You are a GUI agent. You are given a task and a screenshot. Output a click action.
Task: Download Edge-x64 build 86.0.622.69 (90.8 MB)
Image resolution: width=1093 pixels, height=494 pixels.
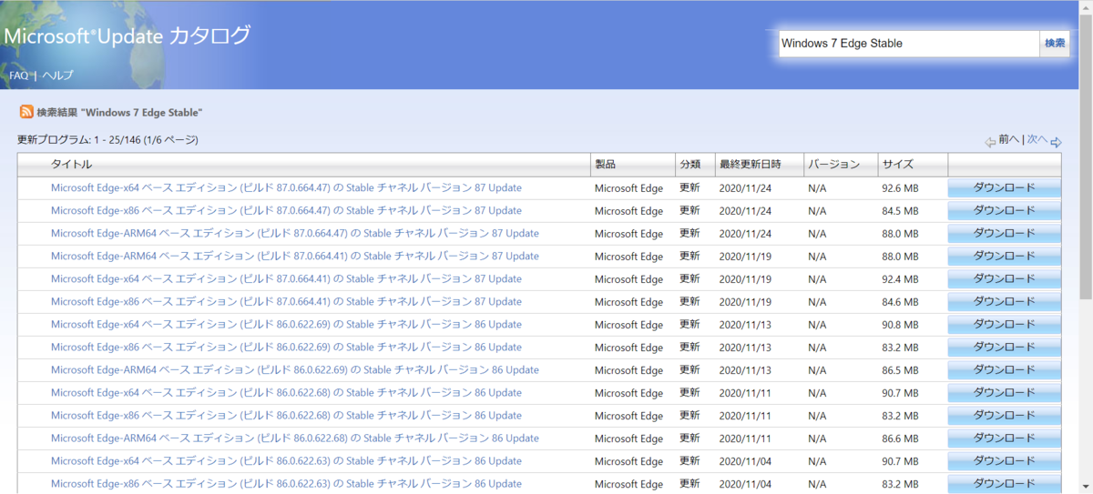pyautogui.click(x=1005, y=325)
